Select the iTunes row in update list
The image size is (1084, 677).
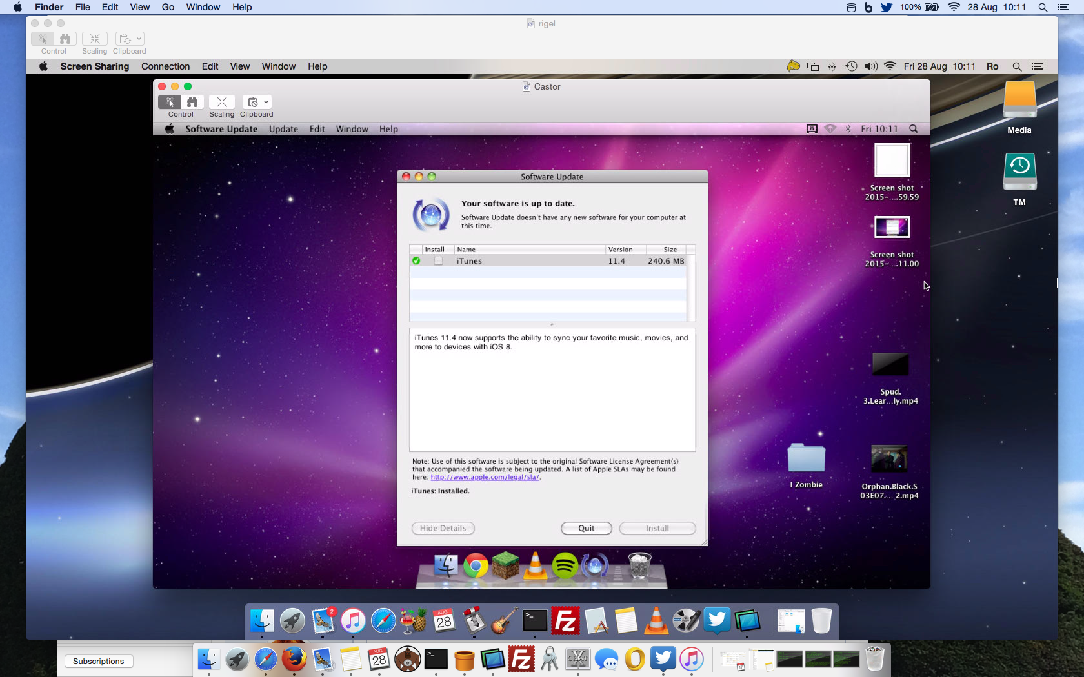548,261
